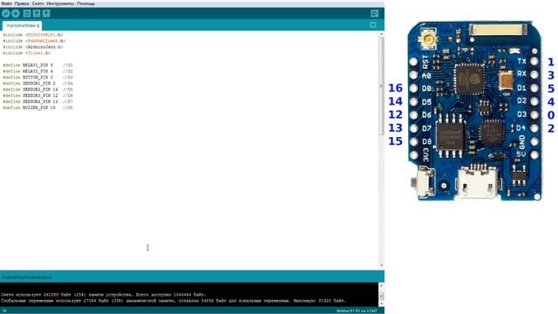Click the global variables console line
Viewport: 558px width, 314px height.
pos(174,301)
